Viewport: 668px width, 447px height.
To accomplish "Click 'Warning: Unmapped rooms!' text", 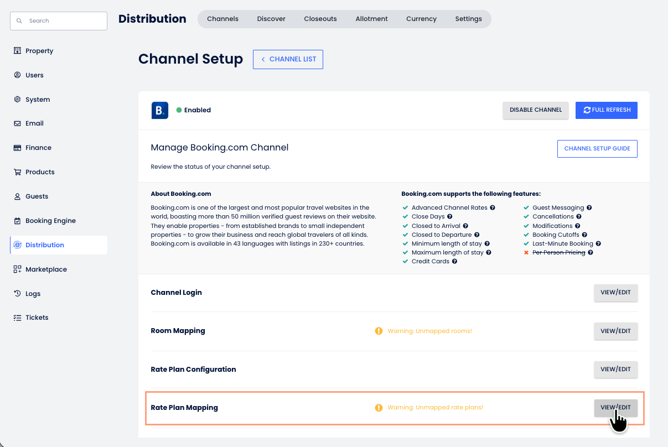I will (429, 331).
